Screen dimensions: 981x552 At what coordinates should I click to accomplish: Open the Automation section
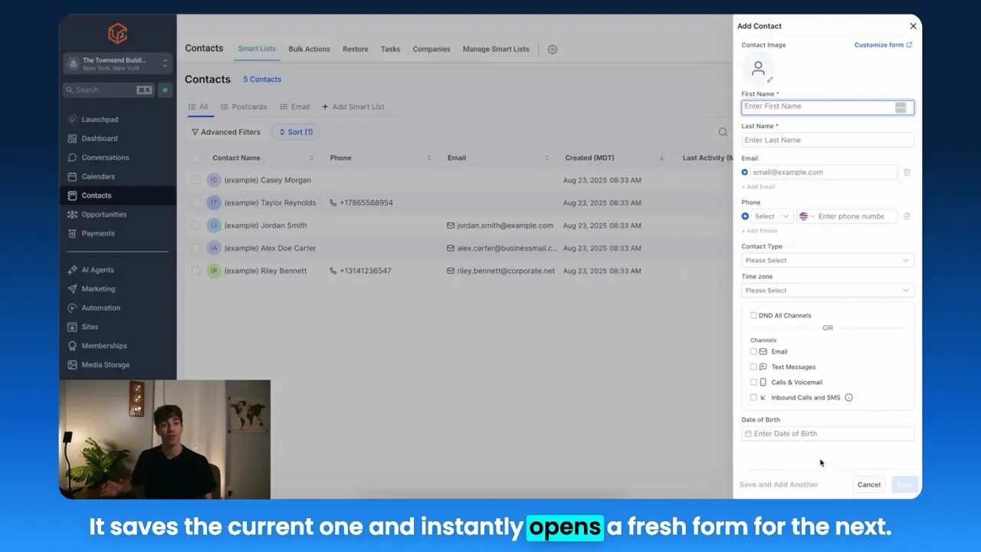[100, 307]
